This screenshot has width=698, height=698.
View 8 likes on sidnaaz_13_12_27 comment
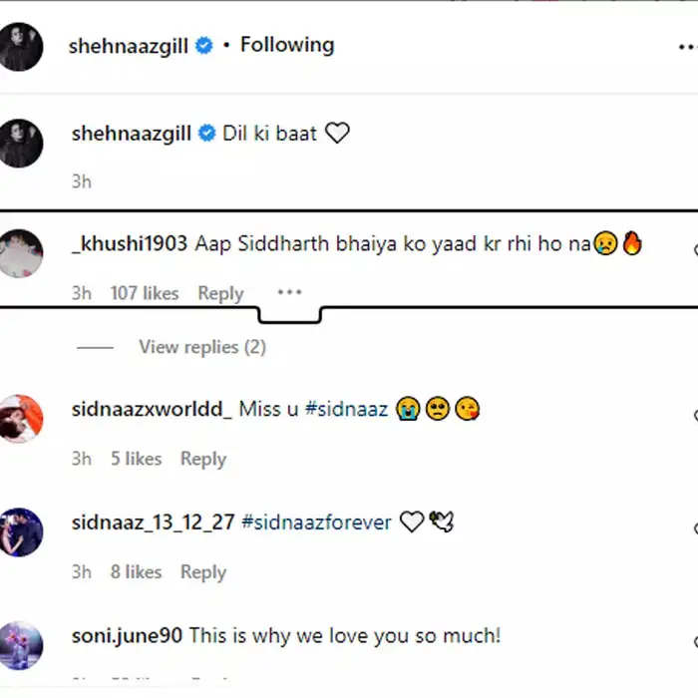[136, 572]
